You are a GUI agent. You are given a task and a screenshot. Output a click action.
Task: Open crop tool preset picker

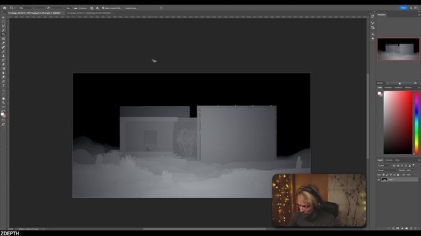[12, 8]
